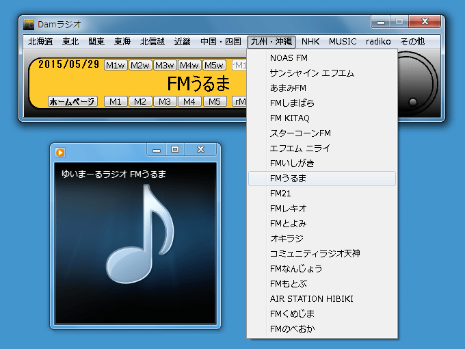Image resolution: width=465 pixels, height=349 pixels.
Task: Select FMなんじょう station
Action: 322,268
